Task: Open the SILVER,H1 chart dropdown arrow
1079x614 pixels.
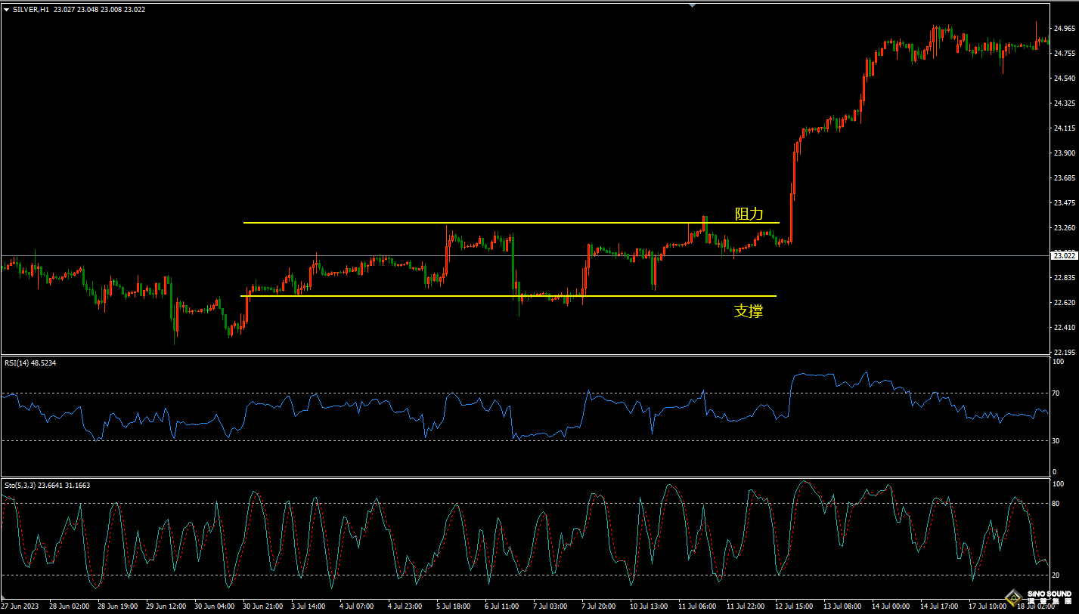Action: (7, 9)
